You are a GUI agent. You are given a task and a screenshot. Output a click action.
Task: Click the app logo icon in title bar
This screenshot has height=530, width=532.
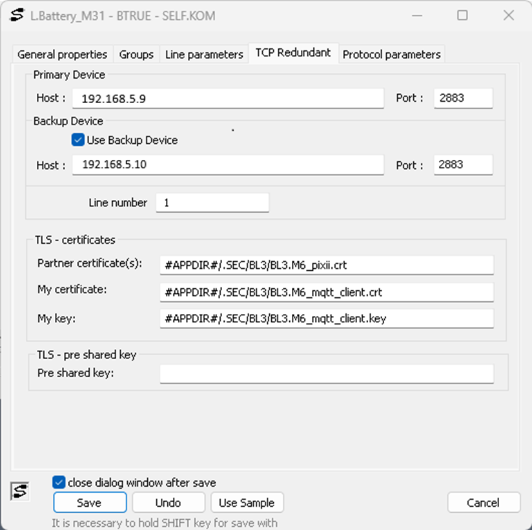click(17, 16)
